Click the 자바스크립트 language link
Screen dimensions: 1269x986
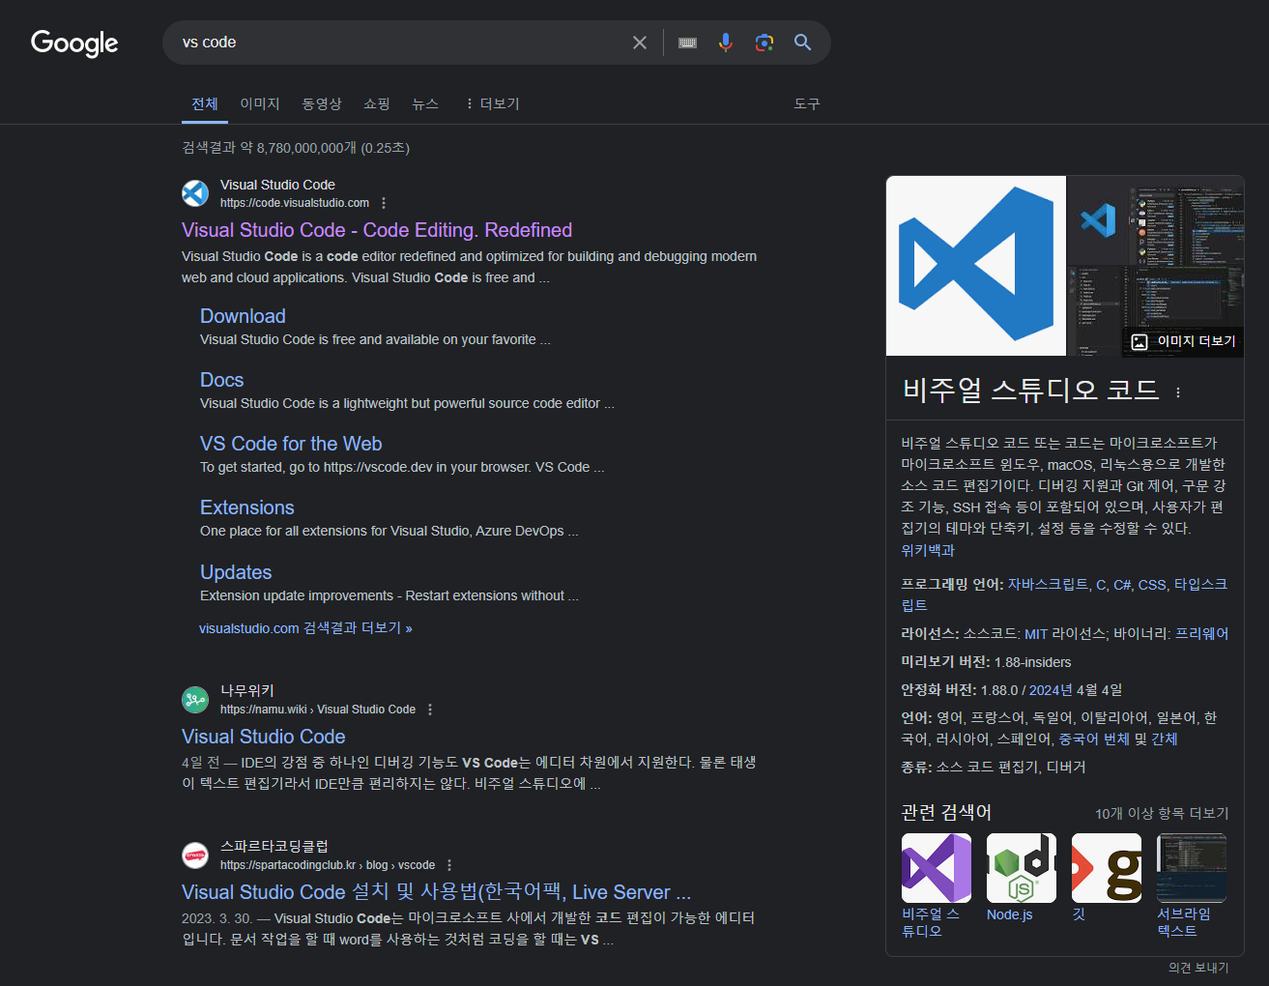[x=1048, y=585]
